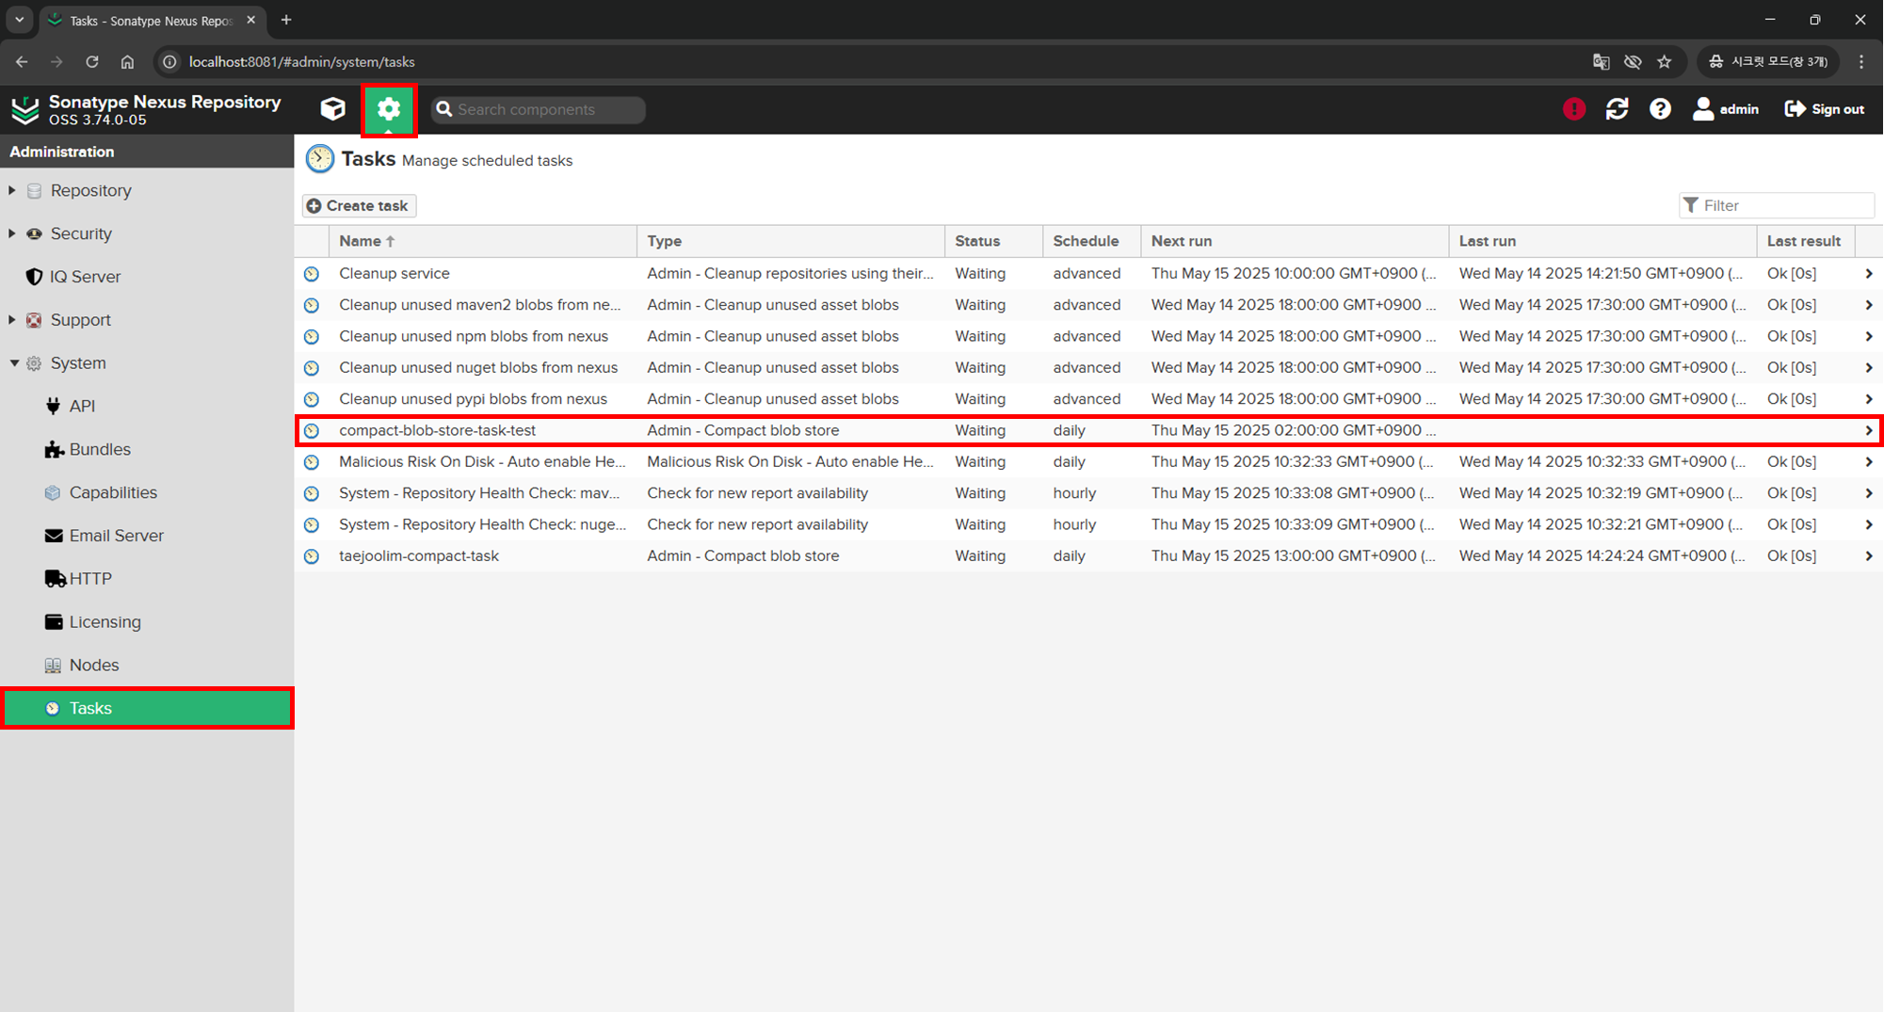Screen dimensions: 1884x1012
Task: Open Malicious Risk On Disk row chevron
Action: [x=1869, y=462]
